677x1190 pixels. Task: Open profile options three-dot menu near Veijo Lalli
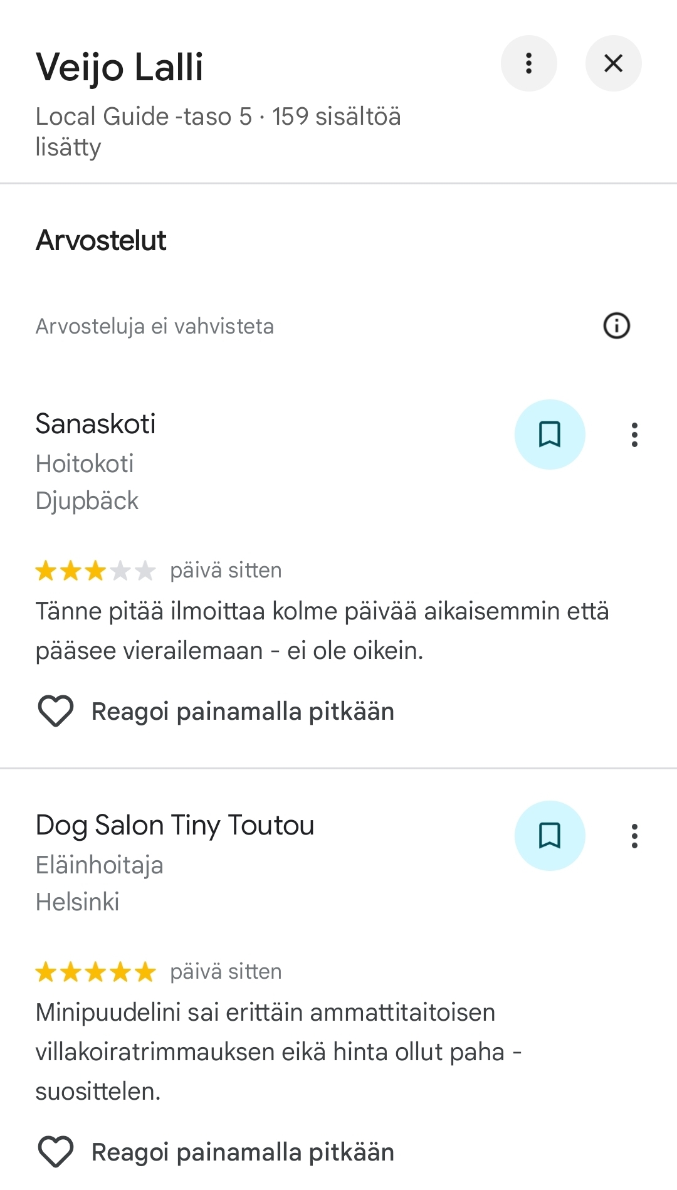(x=528, y=63)
